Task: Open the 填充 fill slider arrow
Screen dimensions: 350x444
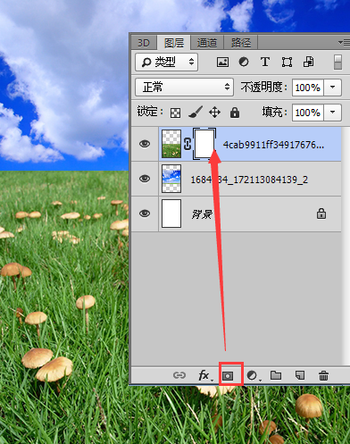Action: (x=332, y=113)
